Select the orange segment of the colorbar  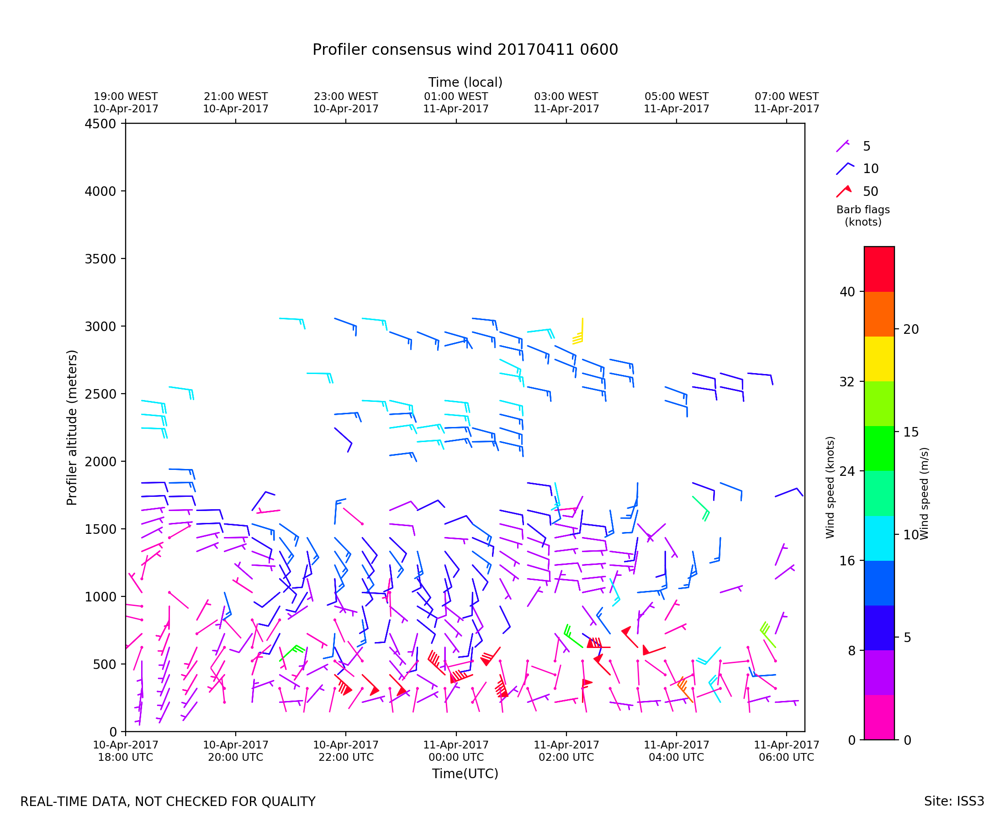point(879,314)
